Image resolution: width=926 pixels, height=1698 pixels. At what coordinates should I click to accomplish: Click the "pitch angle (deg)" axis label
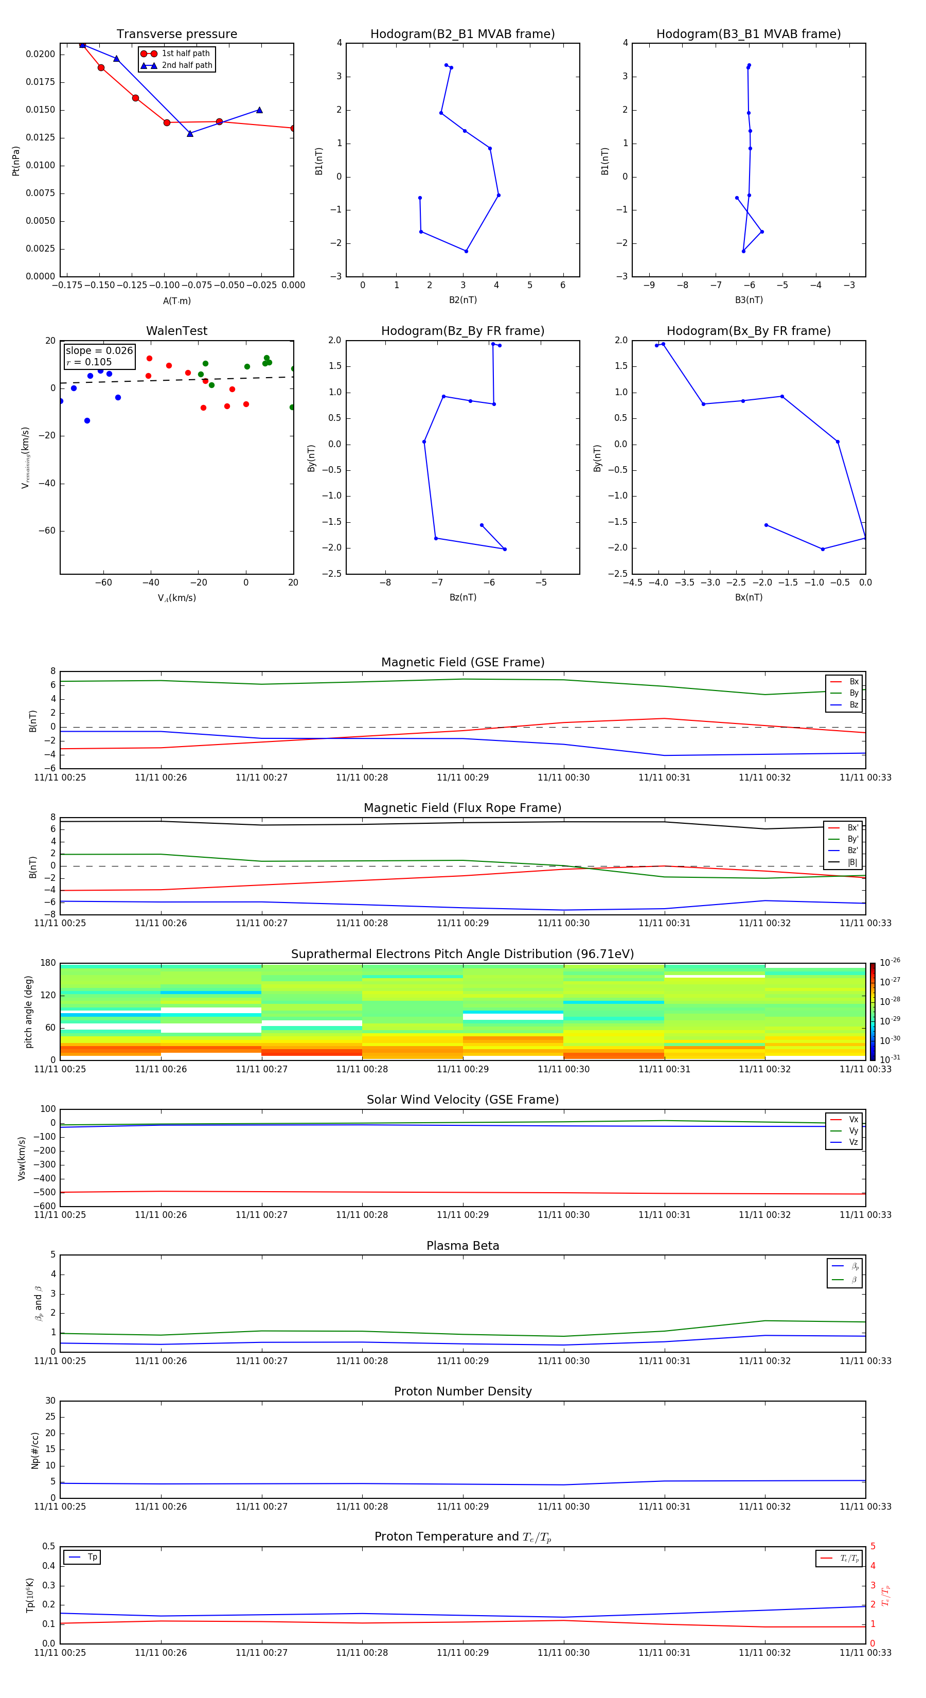click(x=28, y=1012)
